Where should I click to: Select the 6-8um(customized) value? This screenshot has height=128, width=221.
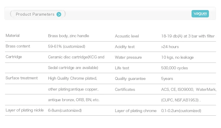(65, 110)
